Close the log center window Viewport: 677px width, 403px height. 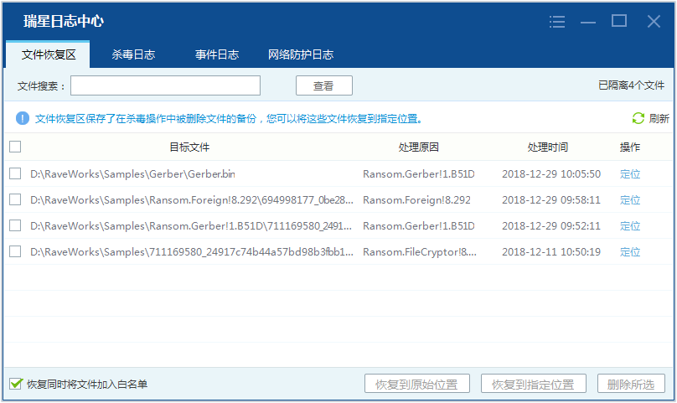(654, 21)
